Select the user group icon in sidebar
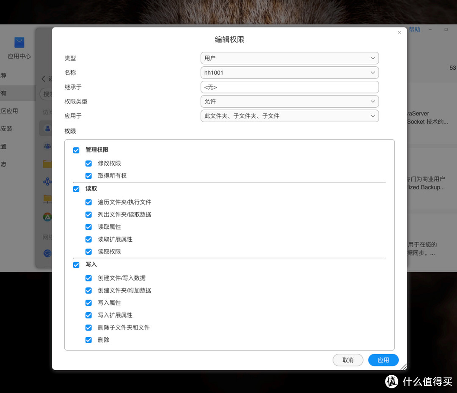Viewport: 457px width, 393px height. (47, 146)
